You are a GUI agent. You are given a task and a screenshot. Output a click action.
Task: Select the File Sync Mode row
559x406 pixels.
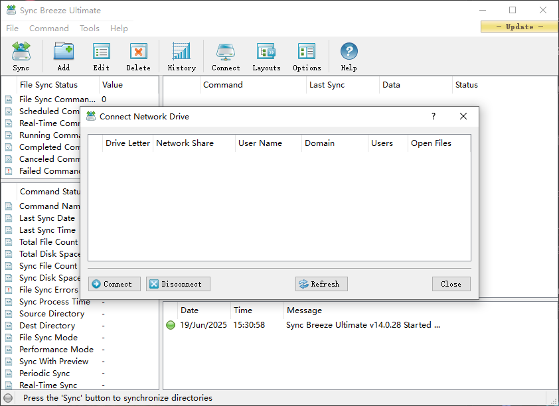[x=80, y=338]
